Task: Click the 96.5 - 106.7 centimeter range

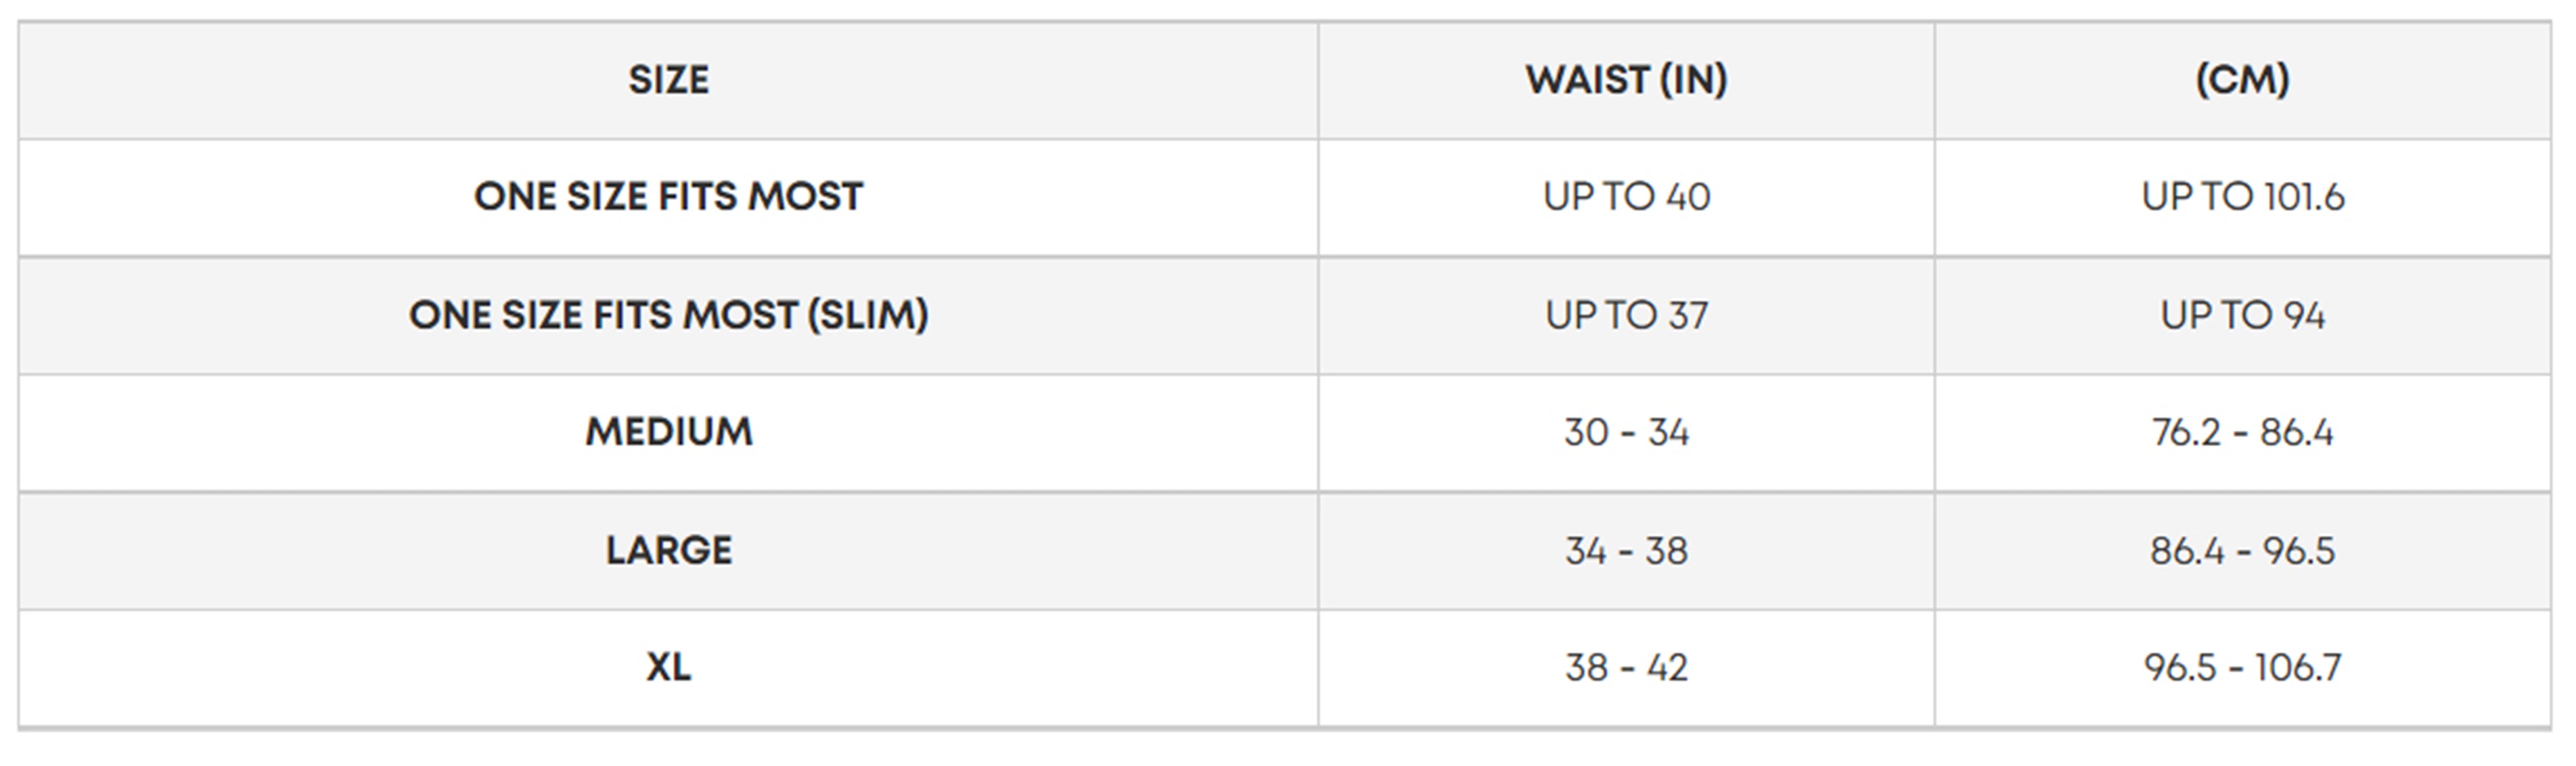Action: click(2242, 667)
